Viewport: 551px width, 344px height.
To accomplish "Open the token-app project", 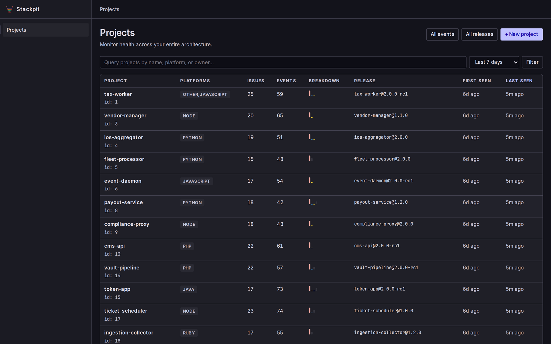I will coord(117,289).
